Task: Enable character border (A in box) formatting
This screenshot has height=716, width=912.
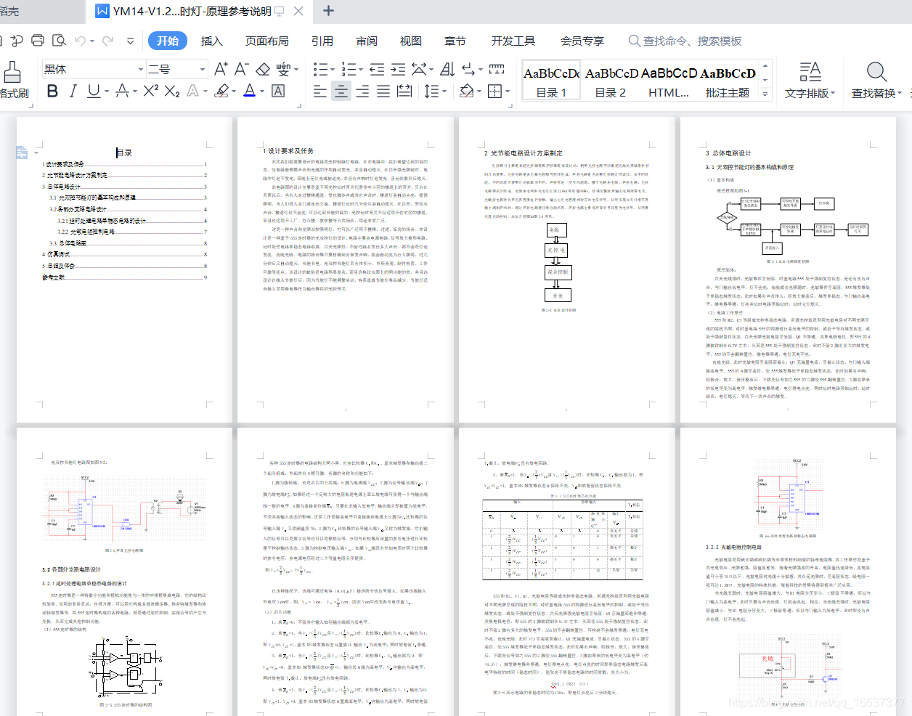Action: tap(277, 91)
